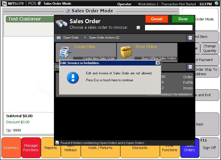Open the Reports menu button
Image resolution: width=221 pixels, height=160 pixels.
click(51, 148)
